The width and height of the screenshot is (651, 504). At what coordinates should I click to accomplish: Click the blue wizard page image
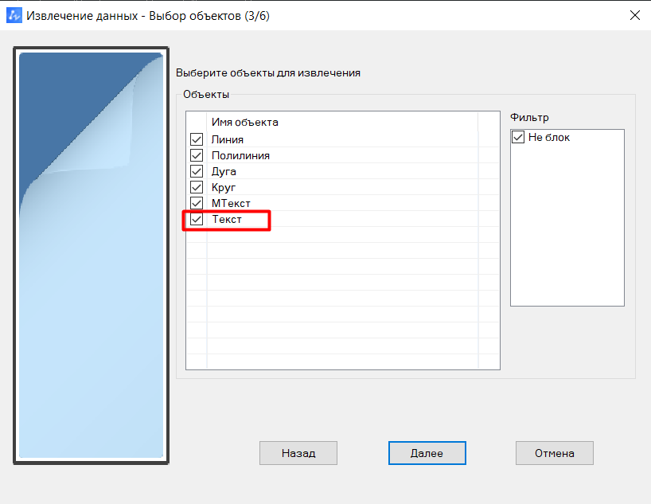(91, 255)
